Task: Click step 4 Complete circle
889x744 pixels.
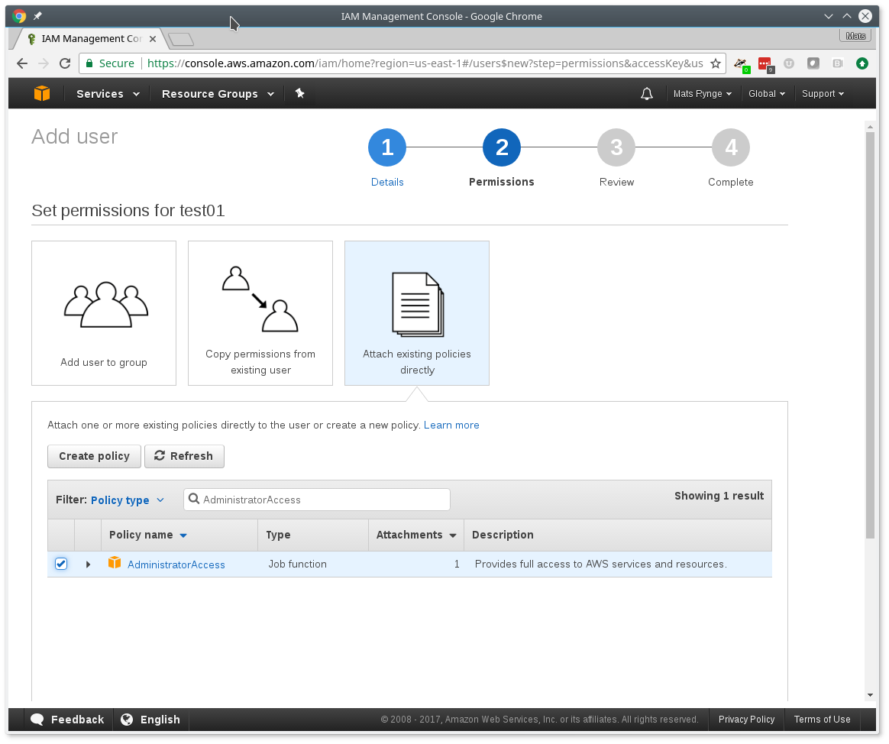Action: click(731, 147)
